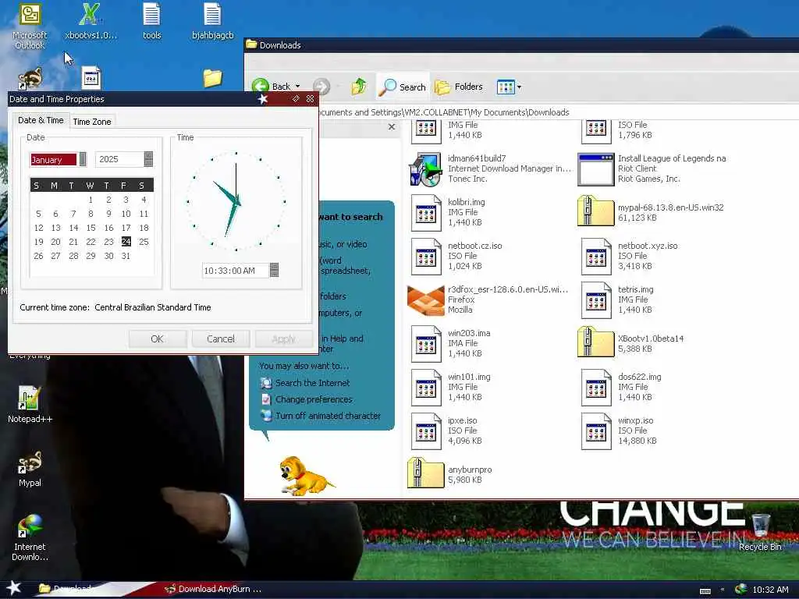
Task: Open the tools file on the desktop
Action: point(151,21)
